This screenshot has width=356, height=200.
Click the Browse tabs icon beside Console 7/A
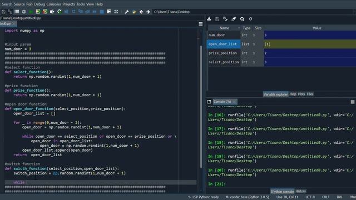point(209,102)
